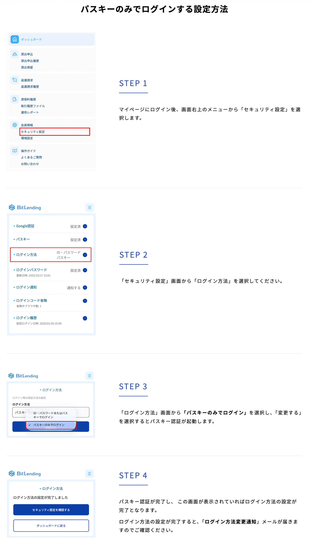The image size is (311, 553).
Task: Open the ログインパスワード settings row
Action: pyautogui.click(x=51, y=272)
